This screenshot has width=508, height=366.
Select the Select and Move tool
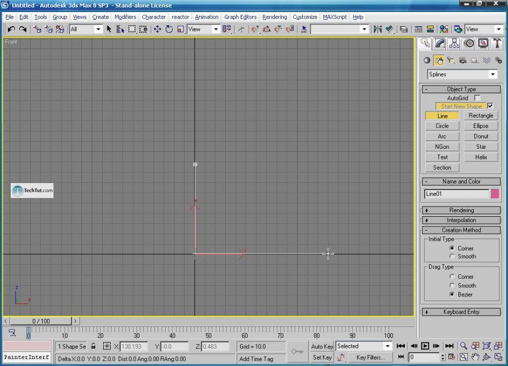click(157, 29)
